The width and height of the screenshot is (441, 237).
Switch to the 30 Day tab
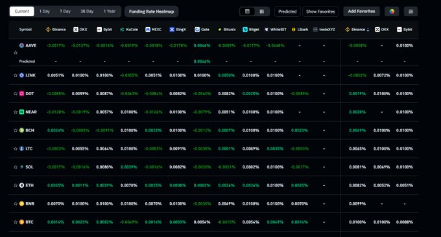click(x=87, y=12)
